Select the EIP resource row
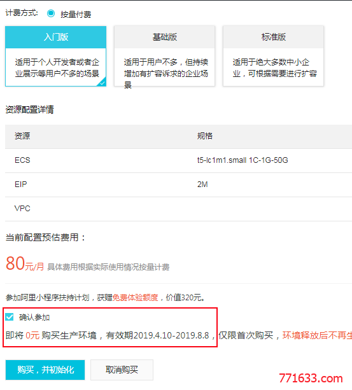The height and width of the screenshot is (390, 352). [x=178, y=185]
